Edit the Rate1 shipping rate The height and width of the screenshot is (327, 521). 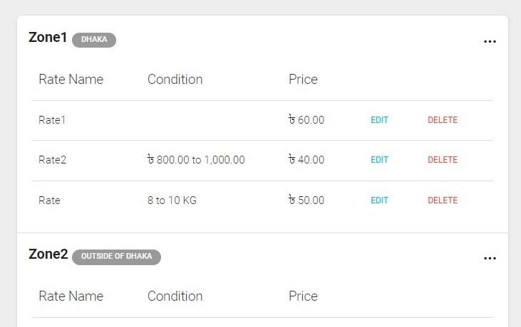[x=379, y=120]
